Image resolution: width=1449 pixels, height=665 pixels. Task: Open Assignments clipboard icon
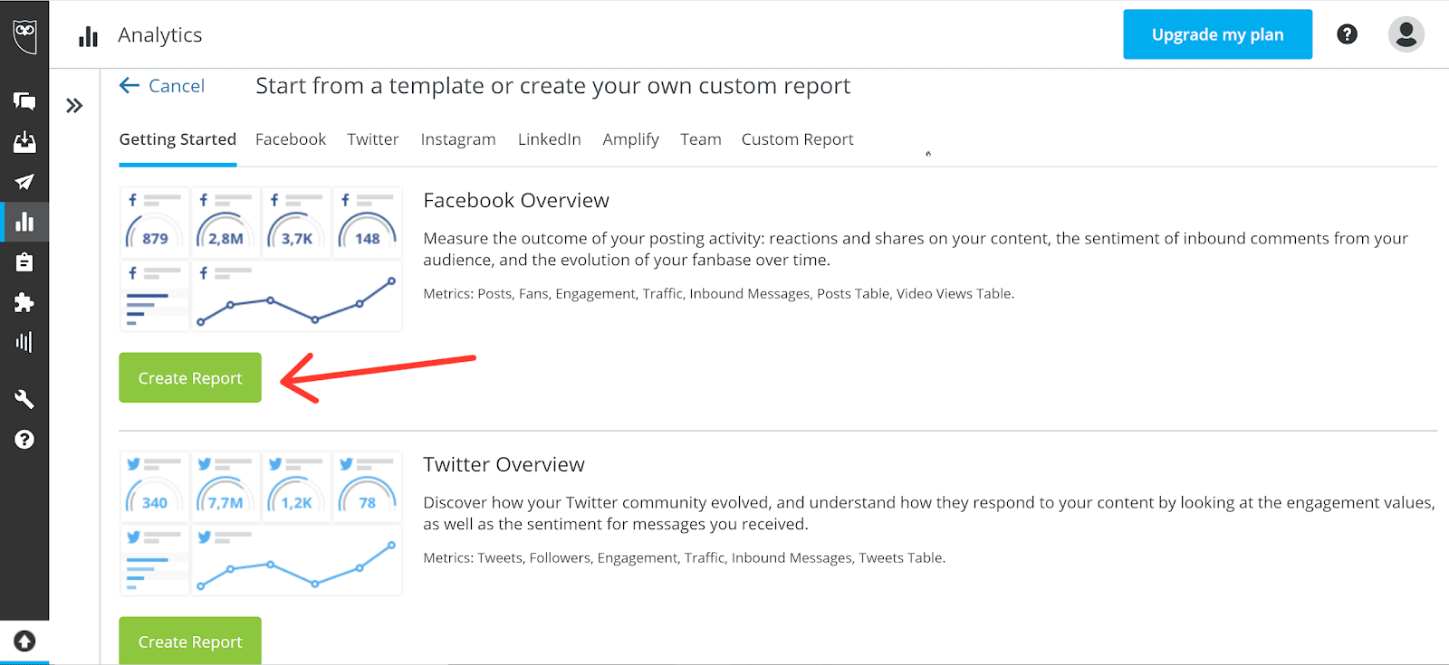pos(24,262)
